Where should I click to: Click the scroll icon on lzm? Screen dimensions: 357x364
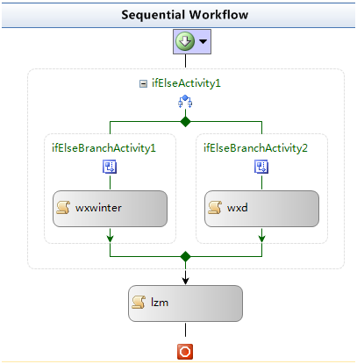tap(139, 303)
